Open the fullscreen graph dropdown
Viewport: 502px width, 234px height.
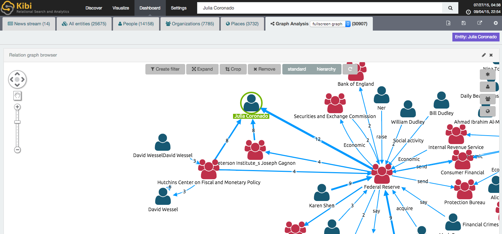(x=330, y=24)
